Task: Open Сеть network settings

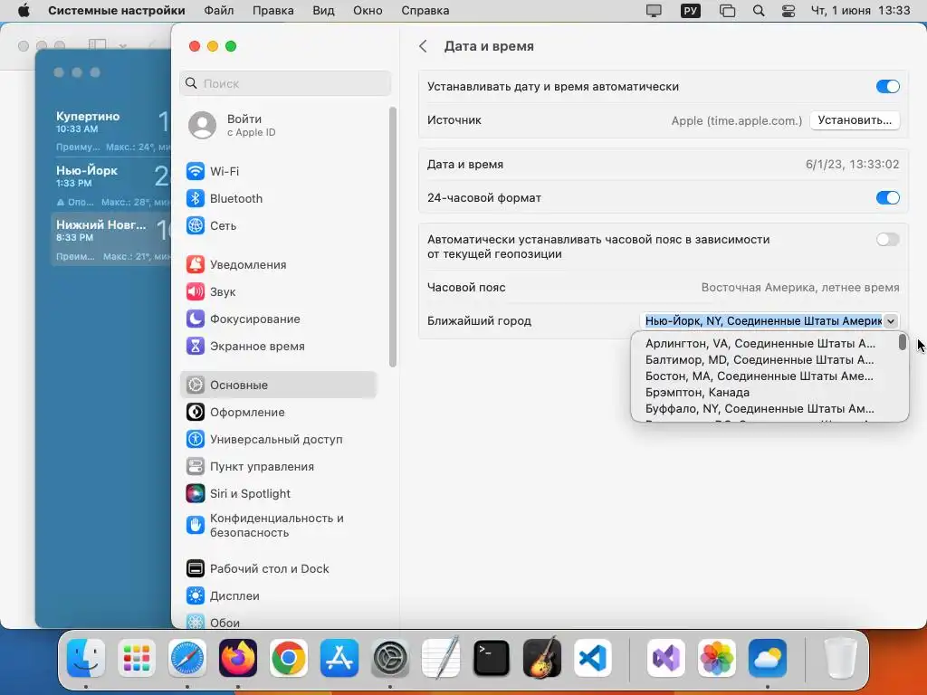Action: pos(279,225)
